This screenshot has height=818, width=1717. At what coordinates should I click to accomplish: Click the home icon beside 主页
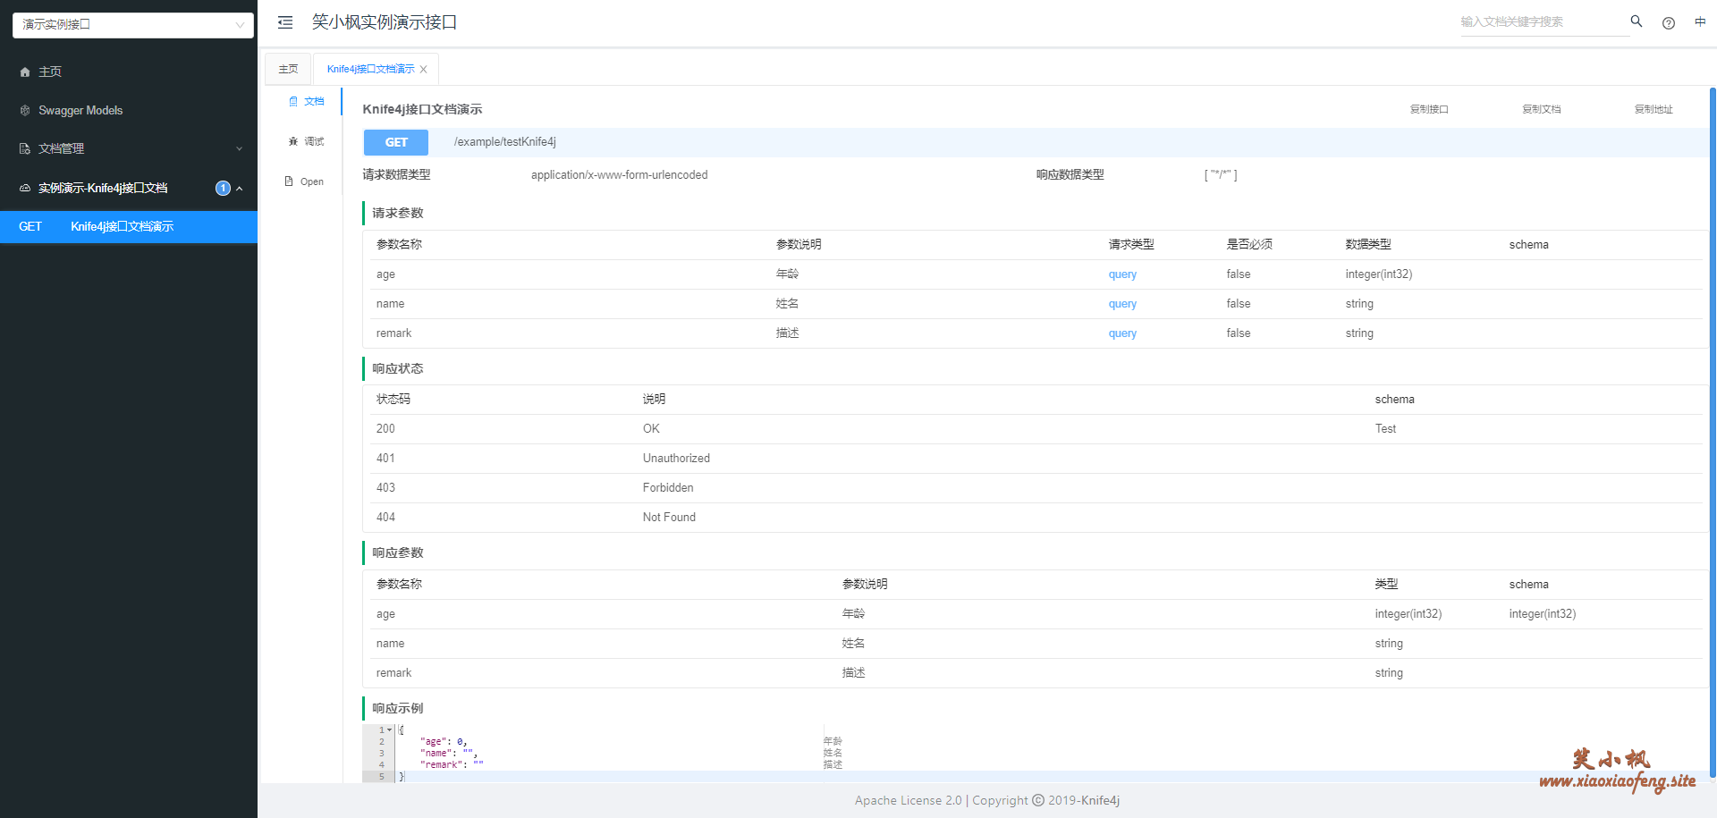click(x=25, y=72)
